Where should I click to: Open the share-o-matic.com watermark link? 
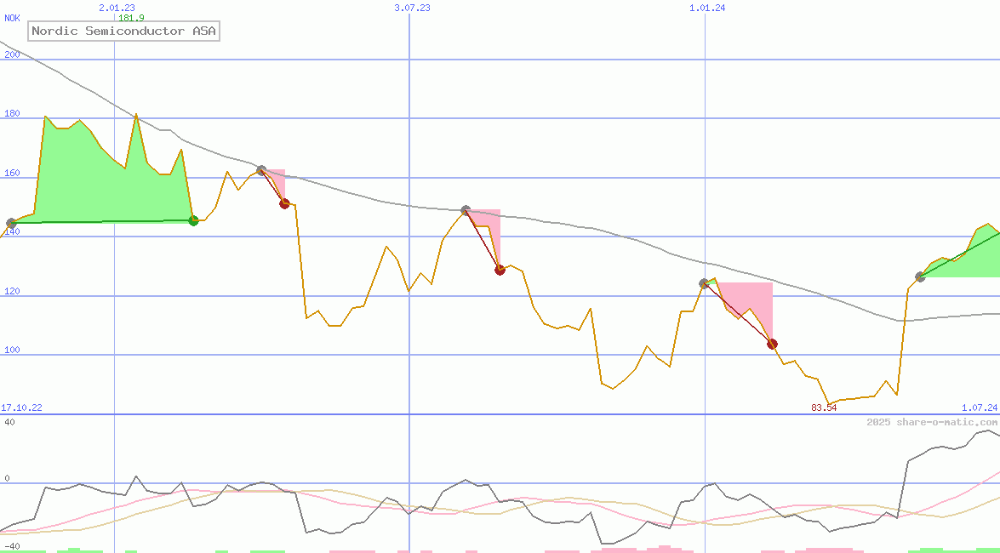(932, 422)
